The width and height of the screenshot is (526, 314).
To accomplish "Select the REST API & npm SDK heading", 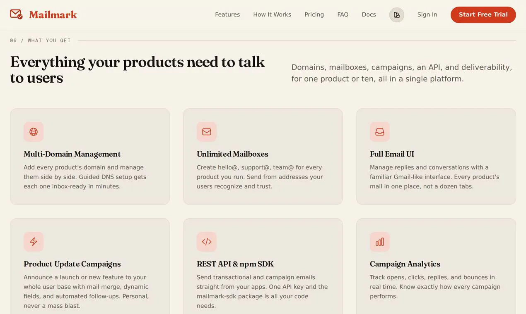I will pyautogui.click(x=235, y=264).
